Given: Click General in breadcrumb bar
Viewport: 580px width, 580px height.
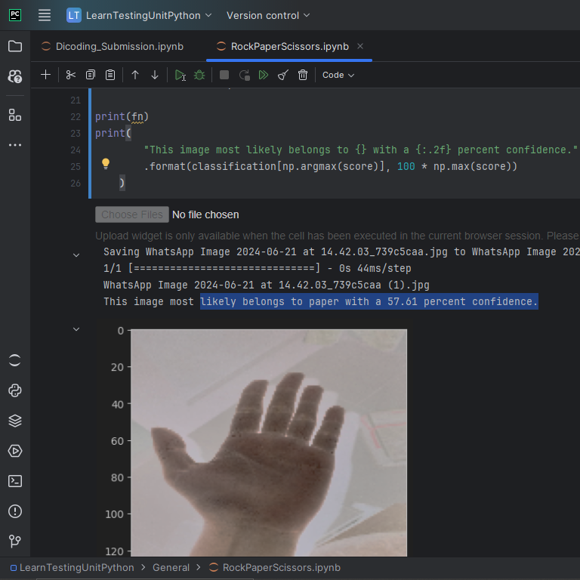Looking at the screenshot, I should [x=171, y=567].
